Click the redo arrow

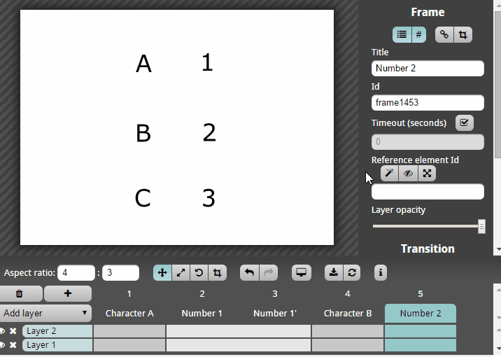tap(269, 272)
